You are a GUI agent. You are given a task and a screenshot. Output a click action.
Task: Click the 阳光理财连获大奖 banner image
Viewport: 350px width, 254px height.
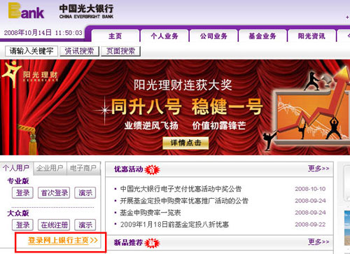coord(175,107)
